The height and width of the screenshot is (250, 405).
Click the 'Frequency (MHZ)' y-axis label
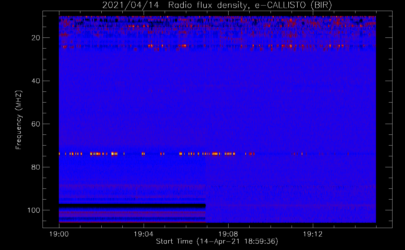point(19,120)
